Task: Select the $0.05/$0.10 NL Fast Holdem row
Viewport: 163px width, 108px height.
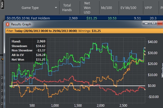Action: pos(84,18)
